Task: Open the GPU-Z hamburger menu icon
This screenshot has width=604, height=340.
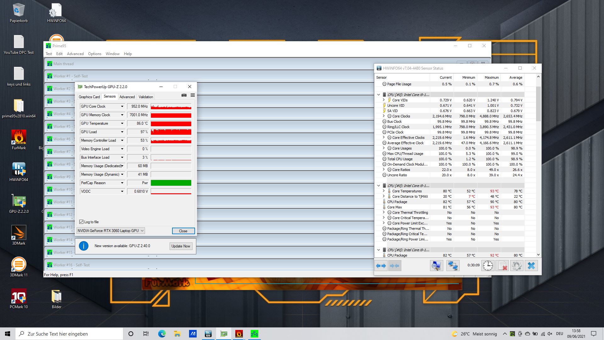Action: [193, 95]
